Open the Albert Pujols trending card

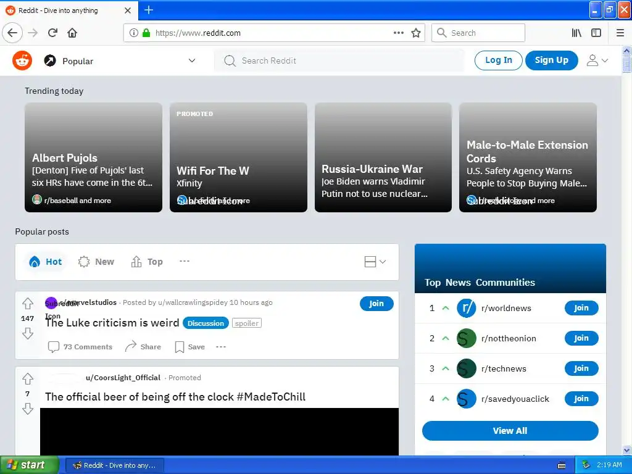click(x=94, y=157)
